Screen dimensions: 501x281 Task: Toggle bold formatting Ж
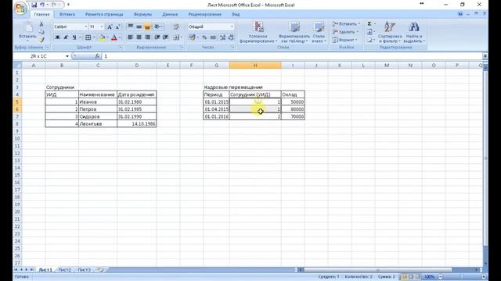coord(57,37)
